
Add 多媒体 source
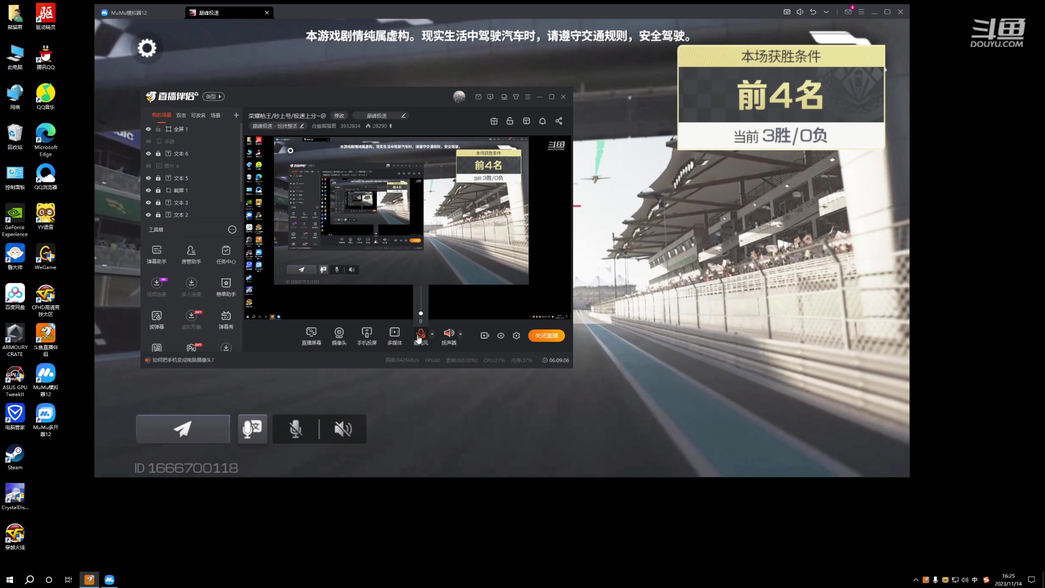pos(395,336)
